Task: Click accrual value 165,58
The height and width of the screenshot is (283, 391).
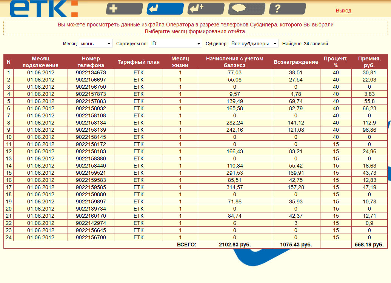Action: point(235,108)
